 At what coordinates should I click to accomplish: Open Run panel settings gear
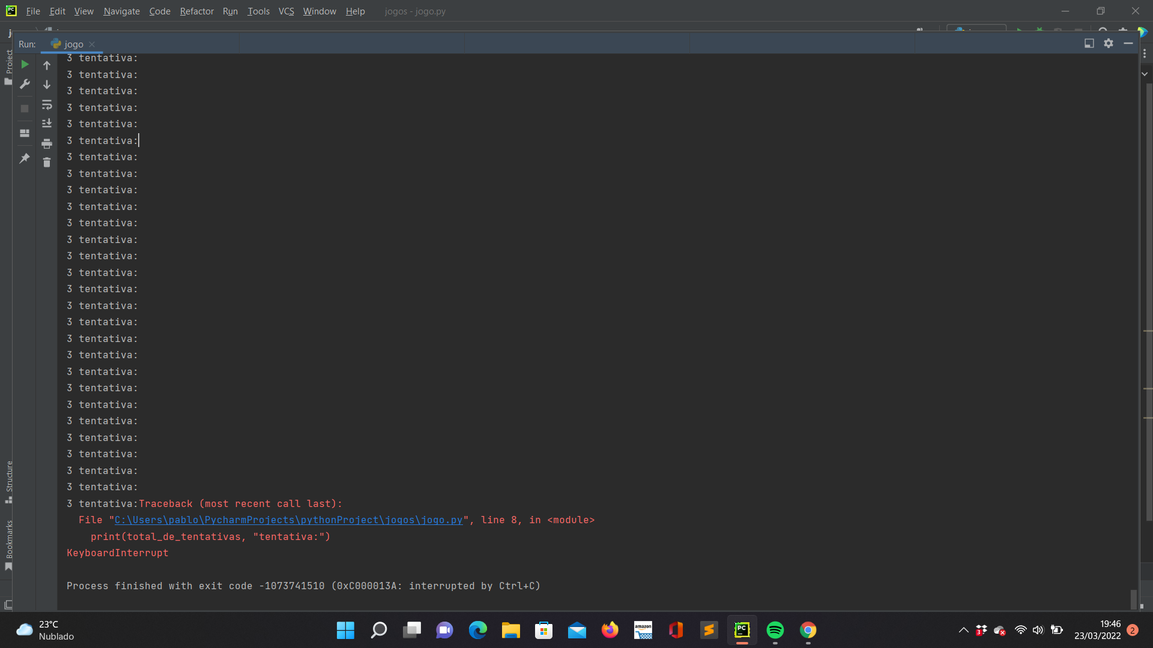1109,43
